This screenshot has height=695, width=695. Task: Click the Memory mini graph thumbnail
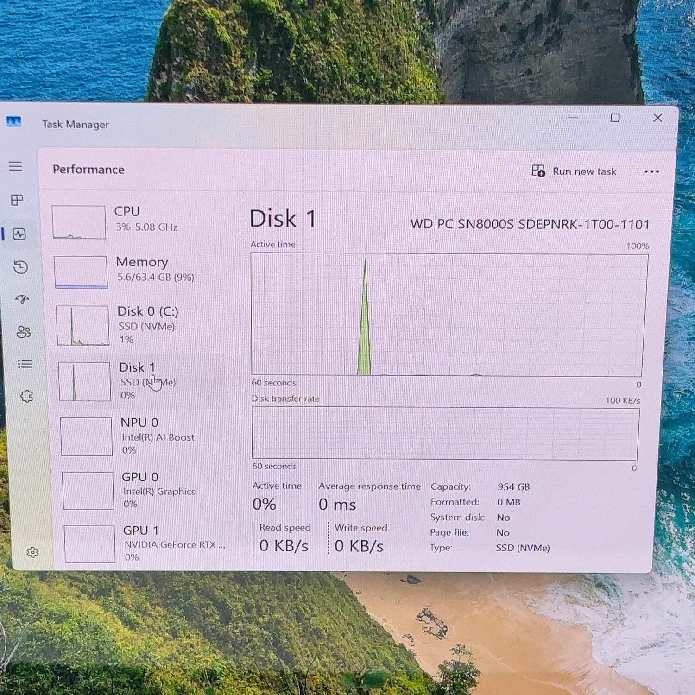pos(81,272)
